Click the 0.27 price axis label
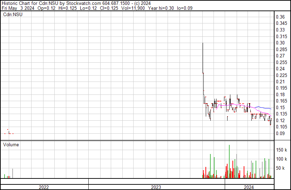 coord(280,56)
